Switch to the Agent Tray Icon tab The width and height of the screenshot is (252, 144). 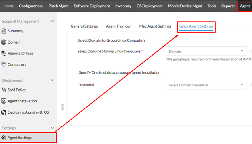119,26
